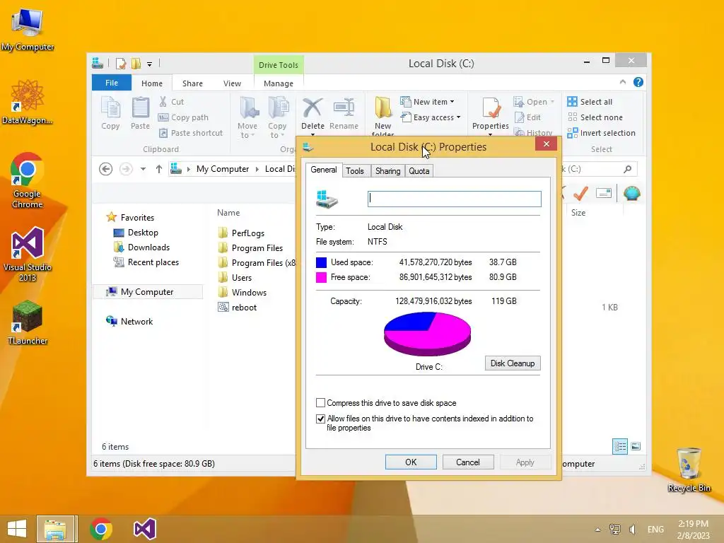Click the network tray icon

615,529
